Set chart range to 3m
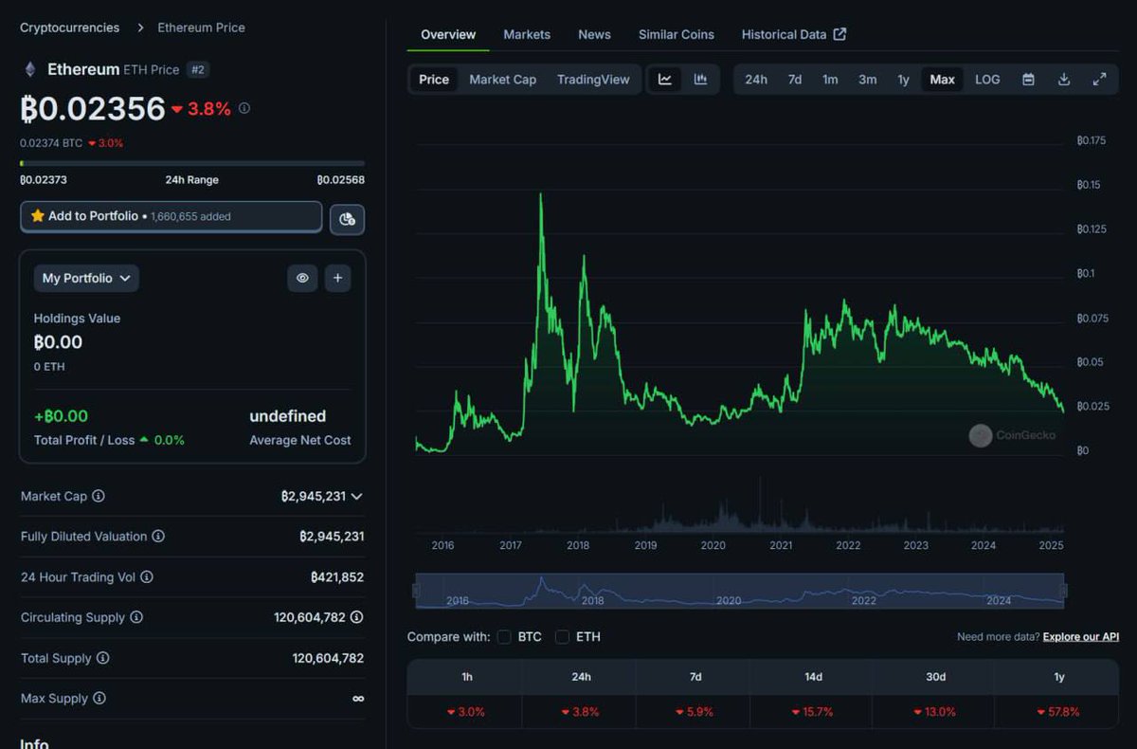1137x749 pixels. click(867, 80)
